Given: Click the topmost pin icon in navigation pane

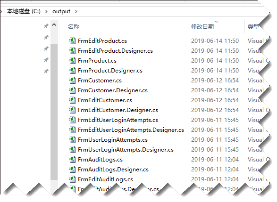Looking at the screenshot, I should tap(46, 26).
